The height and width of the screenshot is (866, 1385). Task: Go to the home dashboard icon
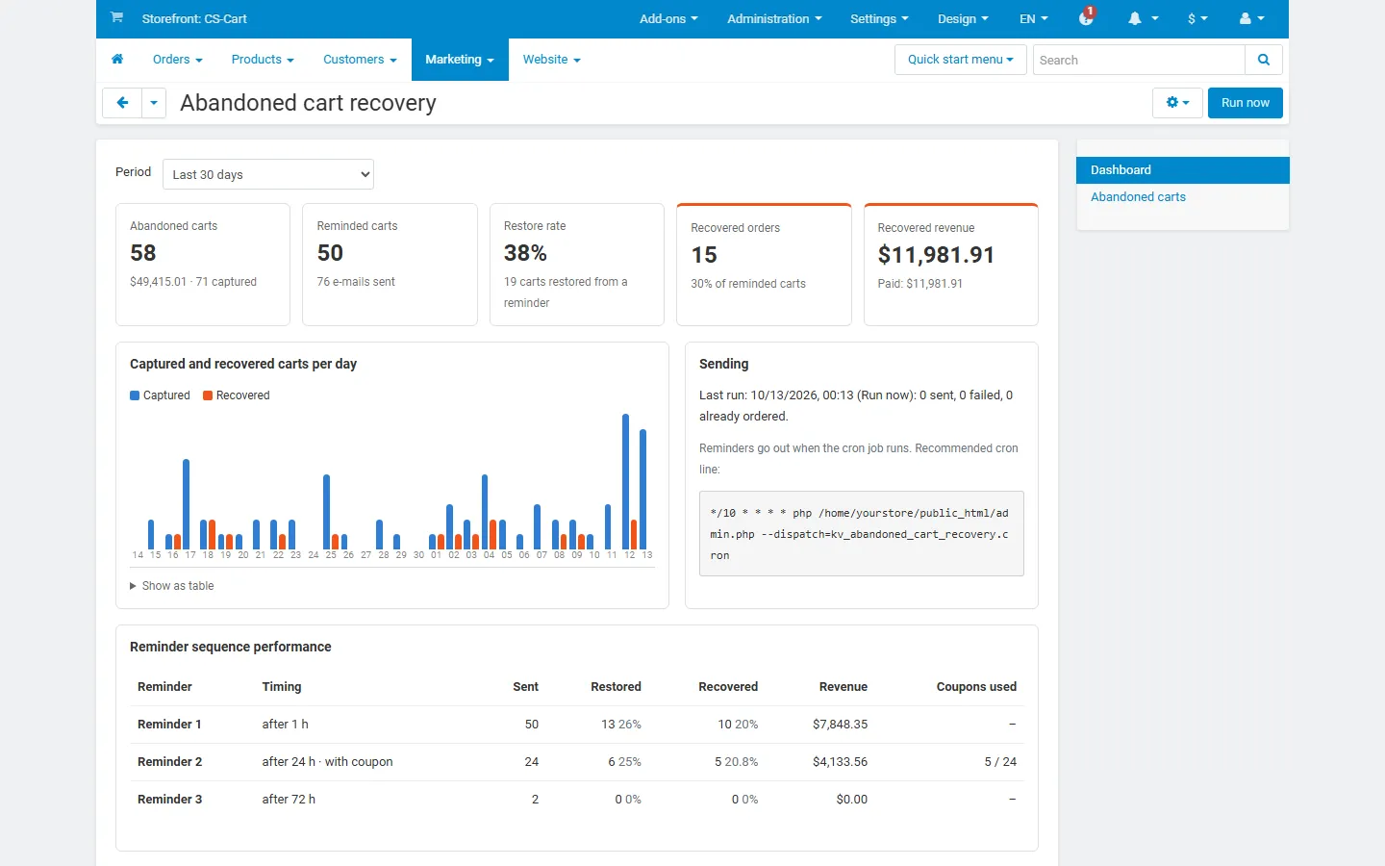click(117, 60)
